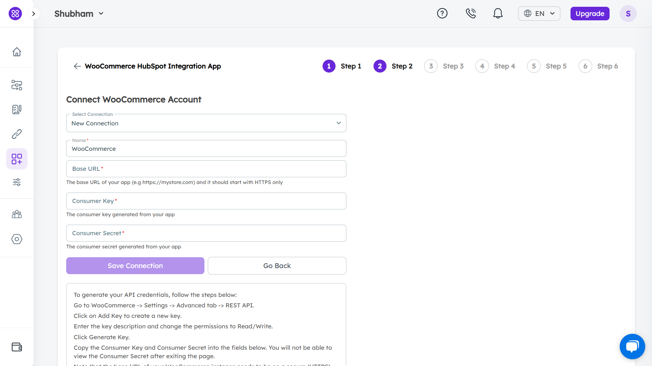Open the hexagon settings icon in the sidebar
This screenshot has height=366, width=652.
17,239
